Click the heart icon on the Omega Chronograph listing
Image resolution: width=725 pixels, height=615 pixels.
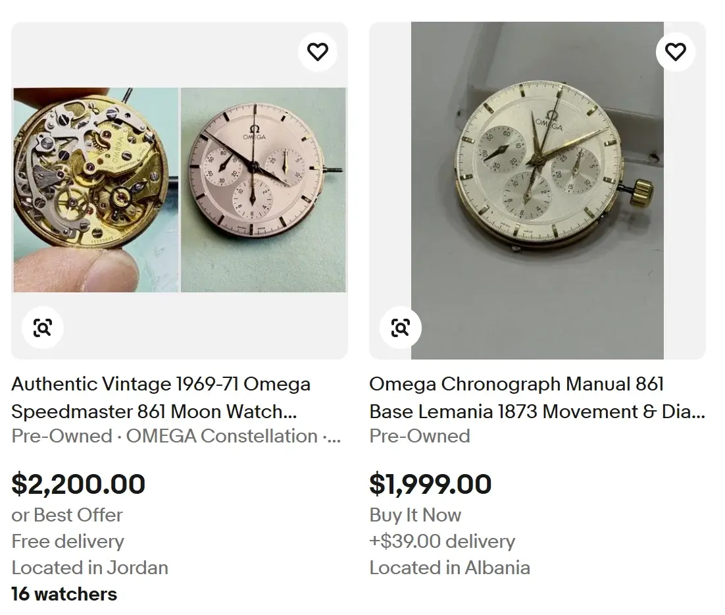(x=676, y=51)
